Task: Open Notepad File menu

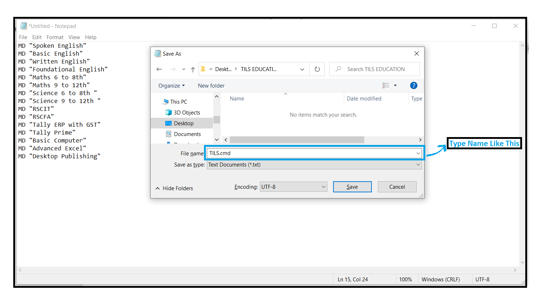Action: pos(23,37)
